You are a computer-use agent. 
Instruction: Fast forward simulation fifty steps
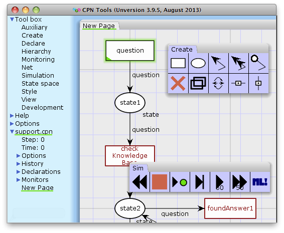click(x=240, y=182)
